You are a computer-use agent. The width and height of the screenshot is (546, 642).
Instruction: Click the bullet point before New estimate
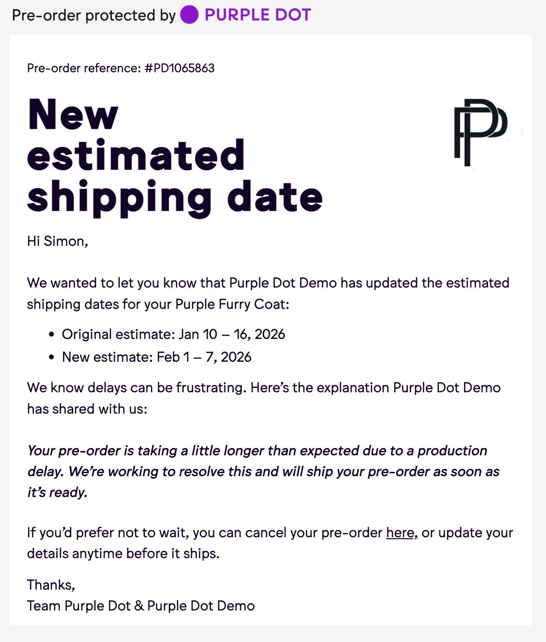tap(51, 357)
